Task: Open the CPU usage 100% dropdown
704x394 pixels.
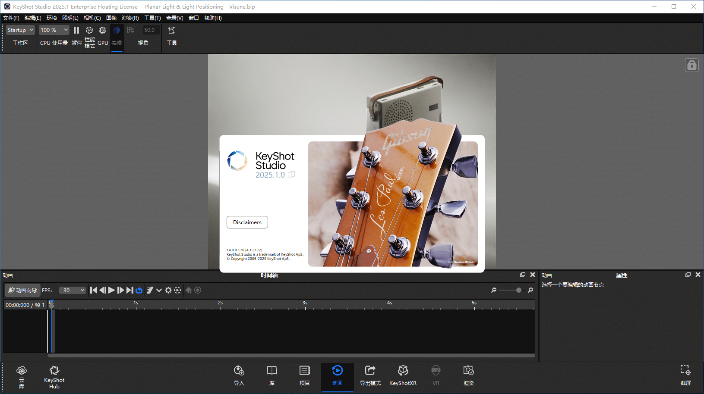Action: [x=54, y=30]
